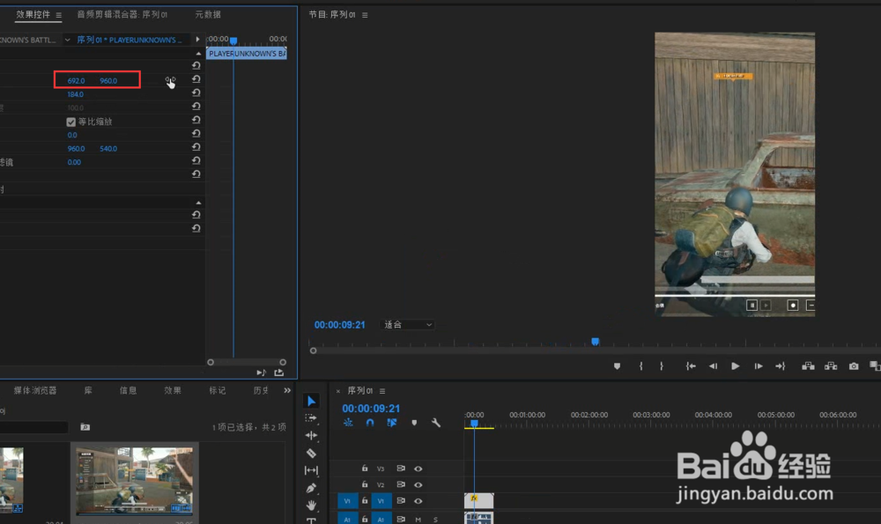Open the 标记 tab

pyautogui.click(x=218, y=390)
